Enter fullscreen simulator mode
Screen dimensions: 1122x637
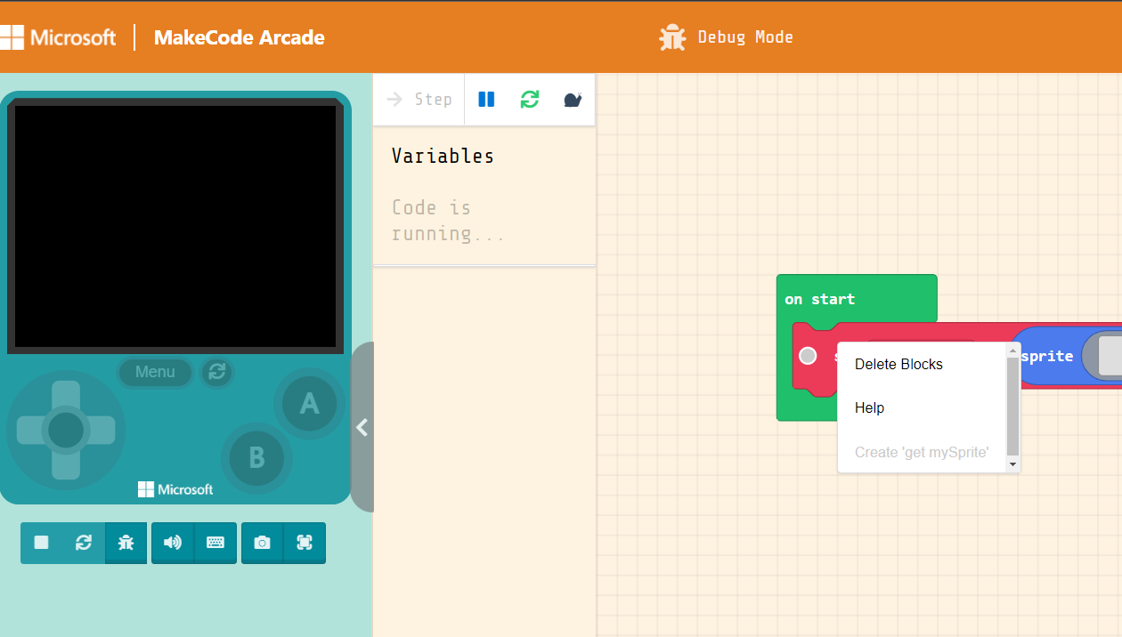305,542
